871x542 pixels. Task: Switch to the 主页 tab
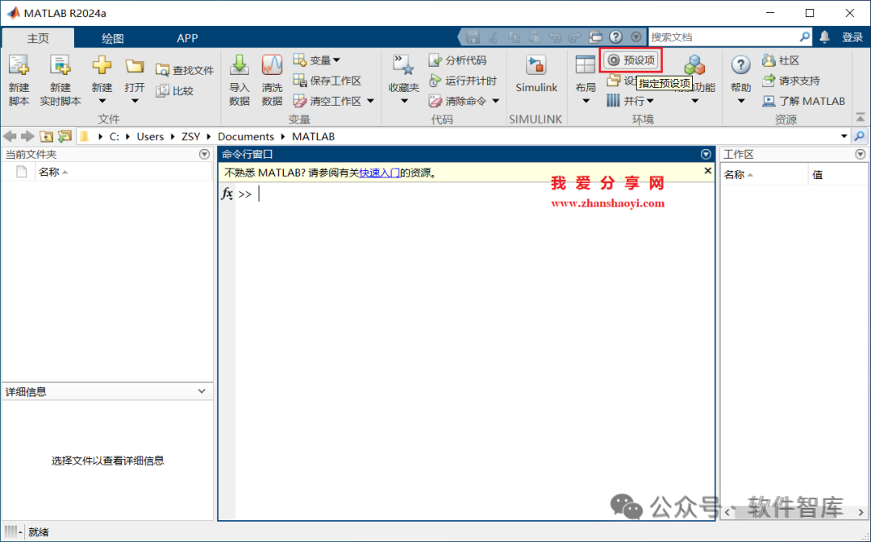(x=39, y=38)
